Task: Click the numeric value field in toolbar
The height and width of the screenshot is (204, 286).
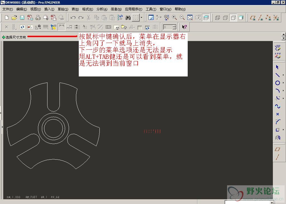Action: (168, 27)
